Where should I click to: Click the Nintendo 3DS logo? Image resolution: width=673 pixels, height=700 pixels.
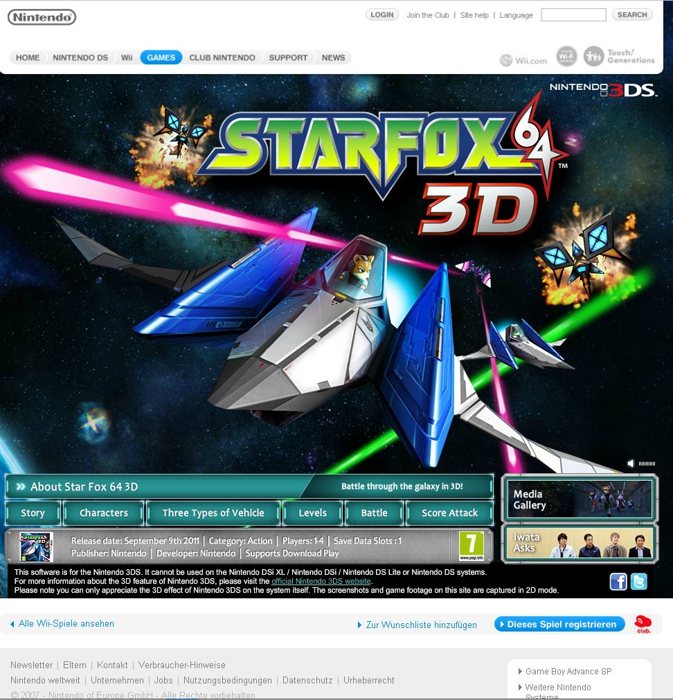point(603,89)
